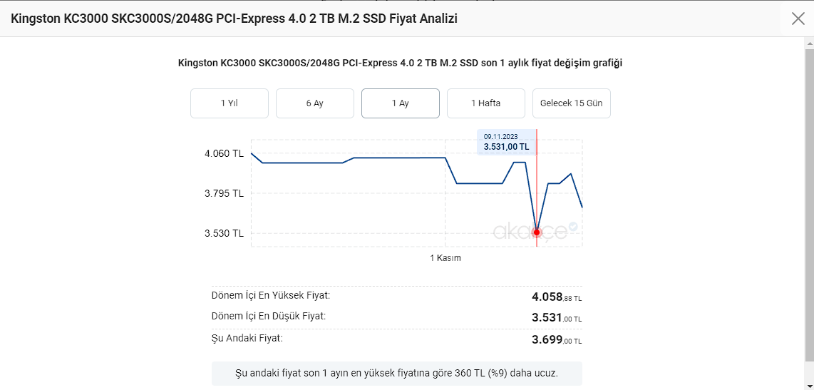Select the 6 Ay price range
Screen dimensions: 814x390
[314, 103]
